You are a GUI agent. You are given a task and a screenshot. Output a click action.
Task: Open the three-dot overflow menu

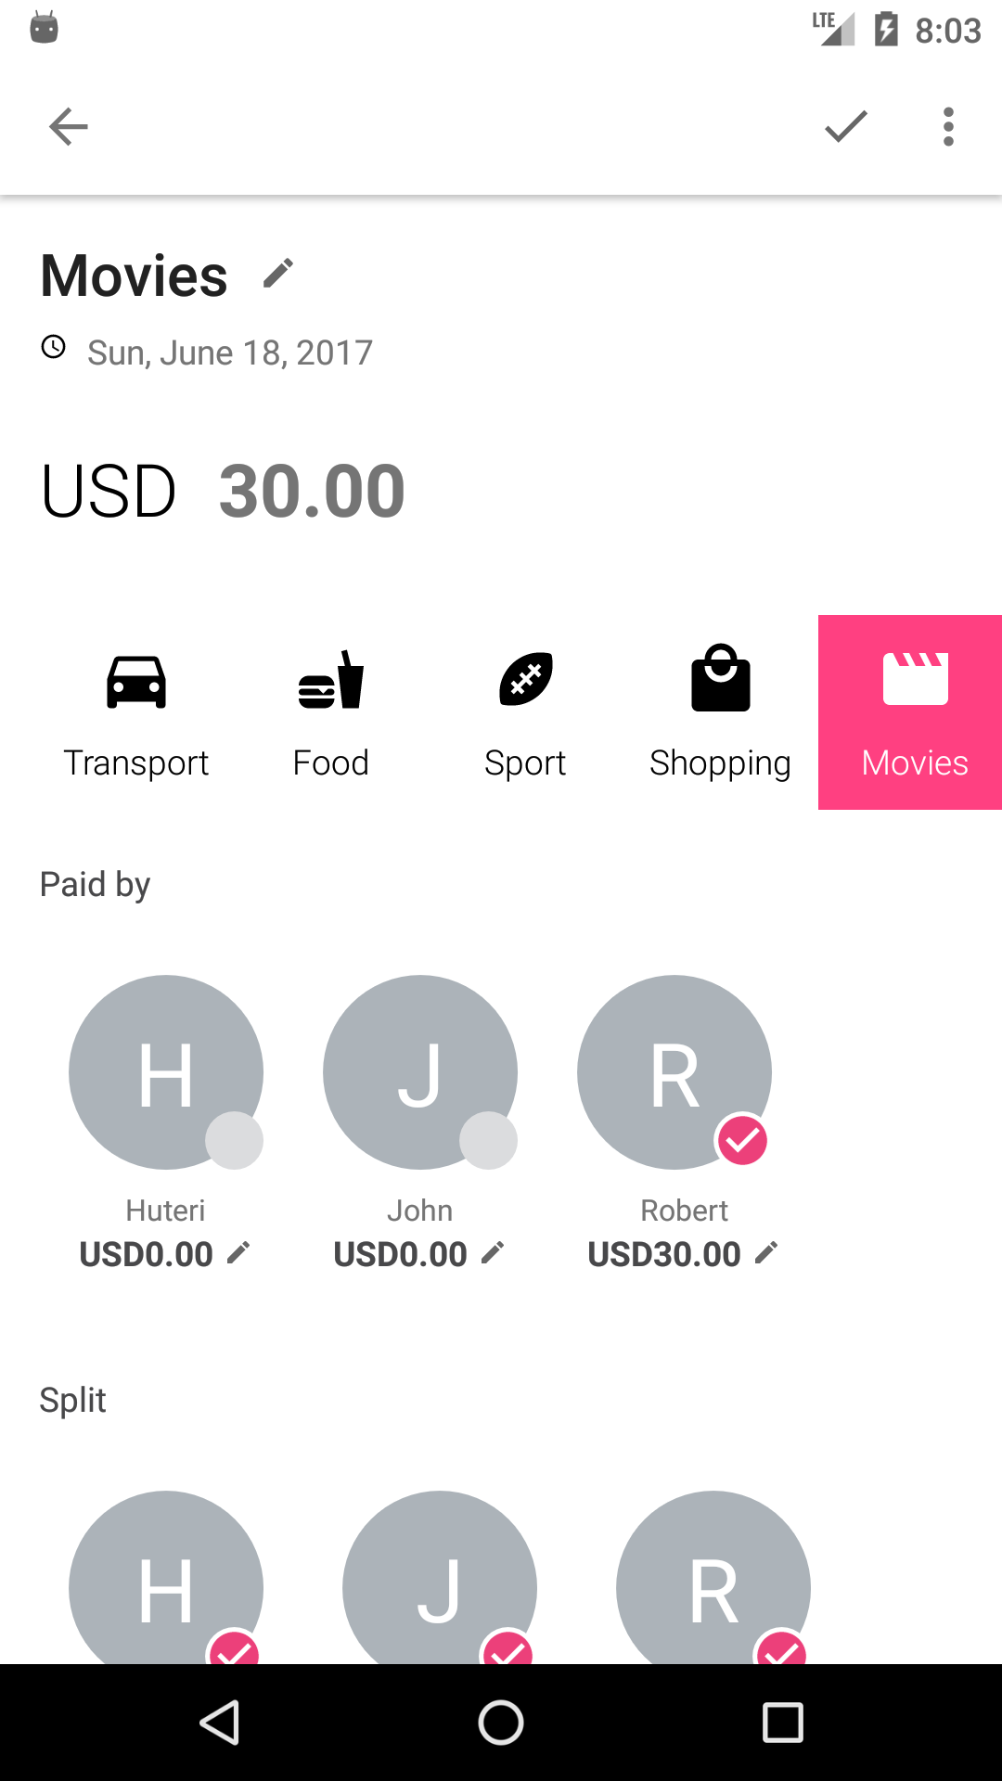click(x=947, y=126)
